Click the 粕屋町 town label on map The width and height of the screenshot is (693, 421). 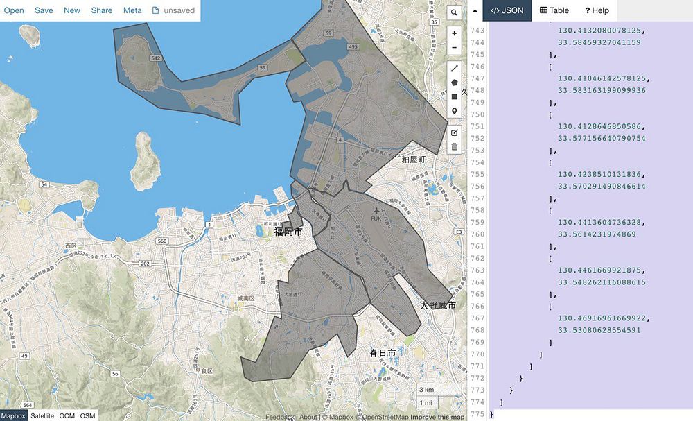pos(414,160)
